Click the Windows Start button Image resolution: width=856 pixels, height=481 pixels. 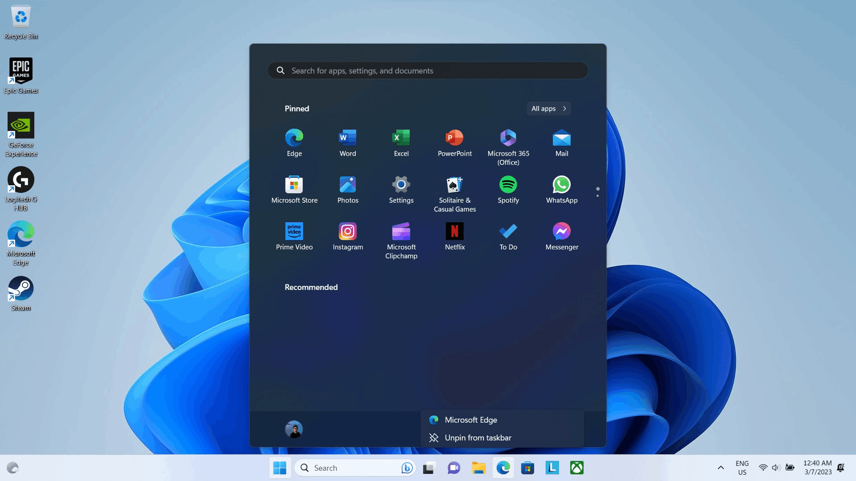point(280,468)
